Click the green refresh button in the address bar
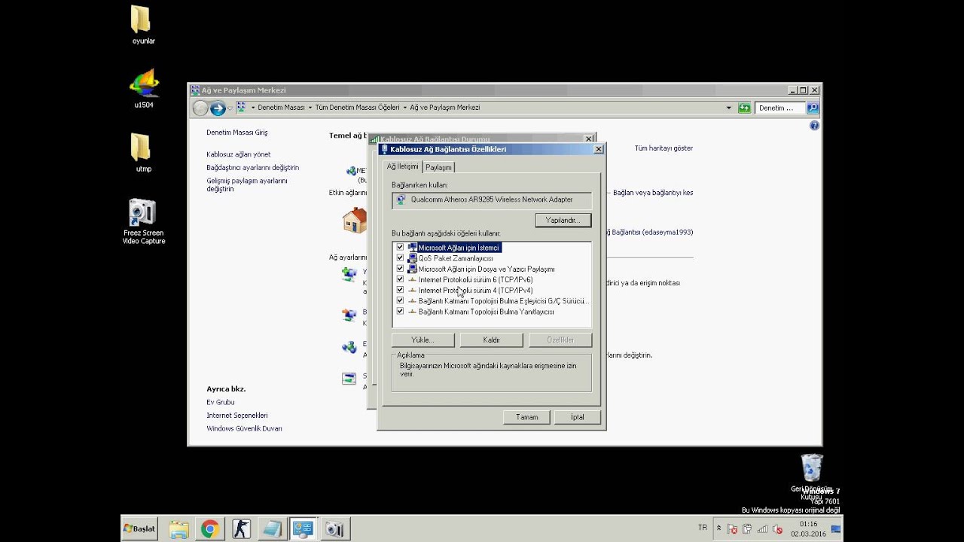 coord(744,108)
